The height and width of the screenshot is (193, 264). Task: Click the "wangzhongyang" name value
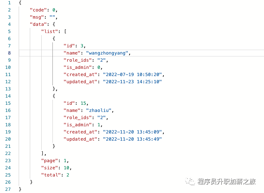coord(107,53)
